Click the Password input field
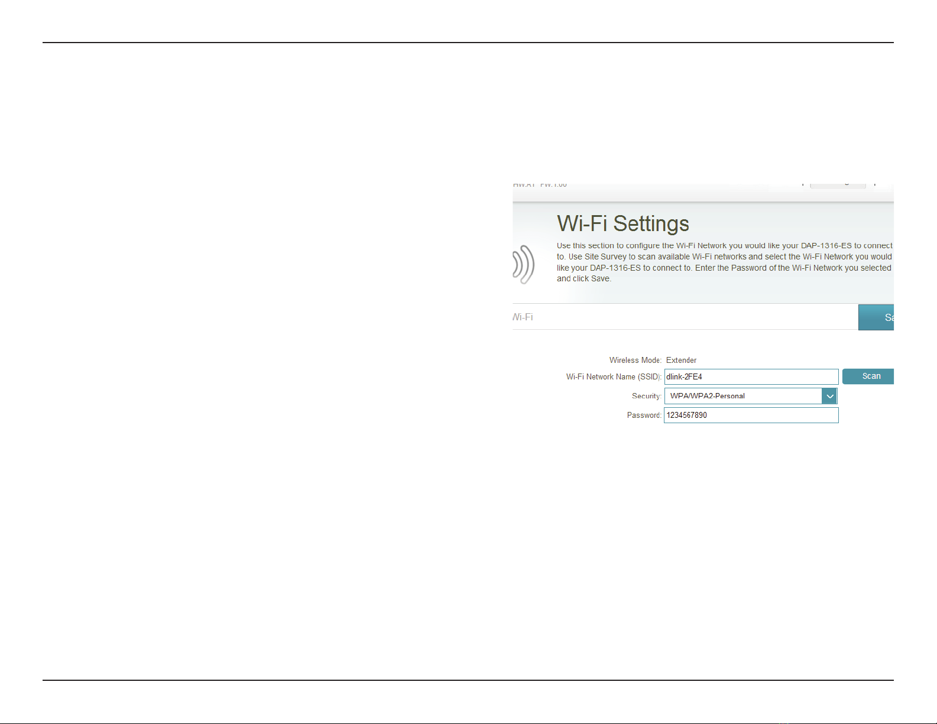This screenshot has height=724, width=937. [x=751, y=415]
